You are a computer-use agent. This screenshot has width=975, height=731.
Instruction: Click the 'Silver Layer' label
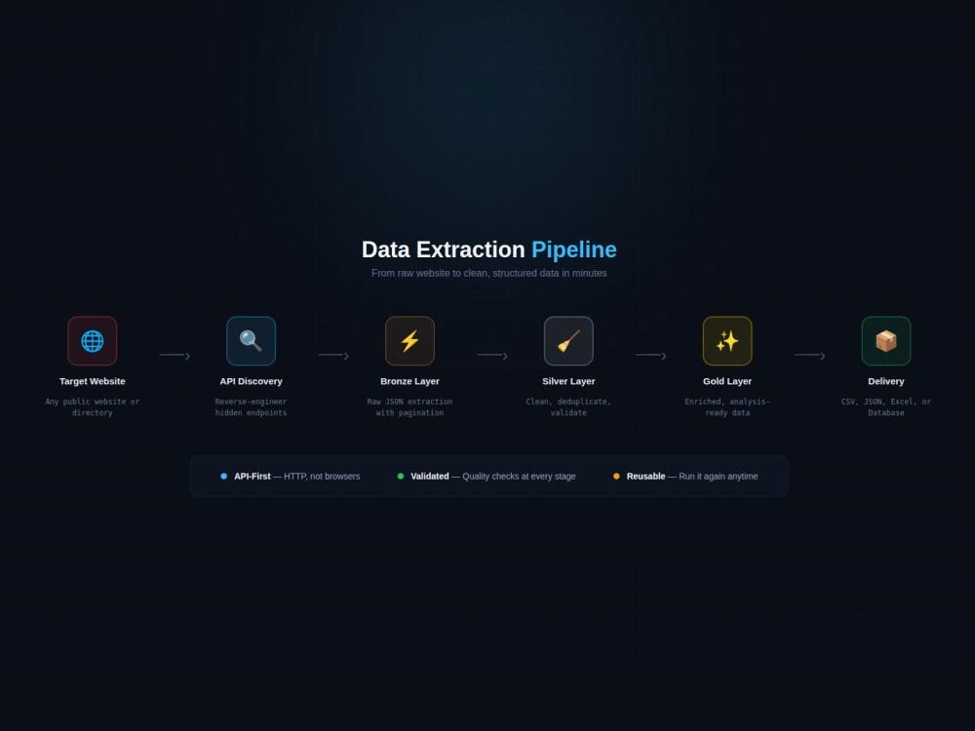(x=569, y=381)
